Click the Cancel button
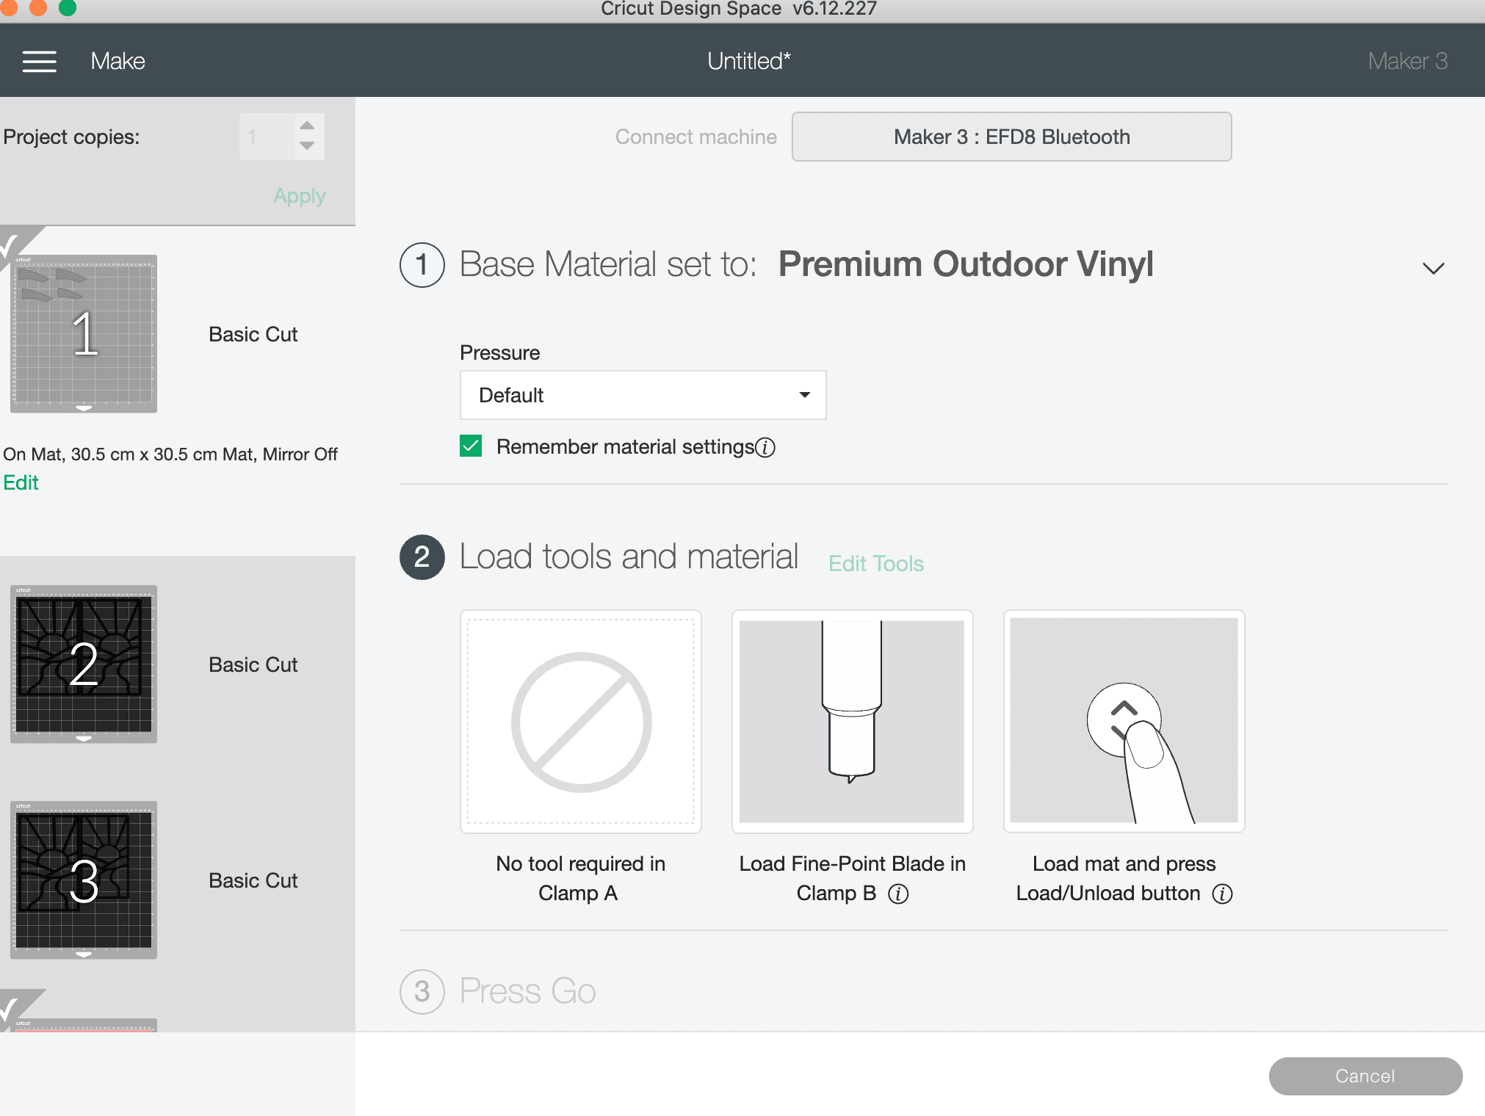 tap(1365, 1076)
